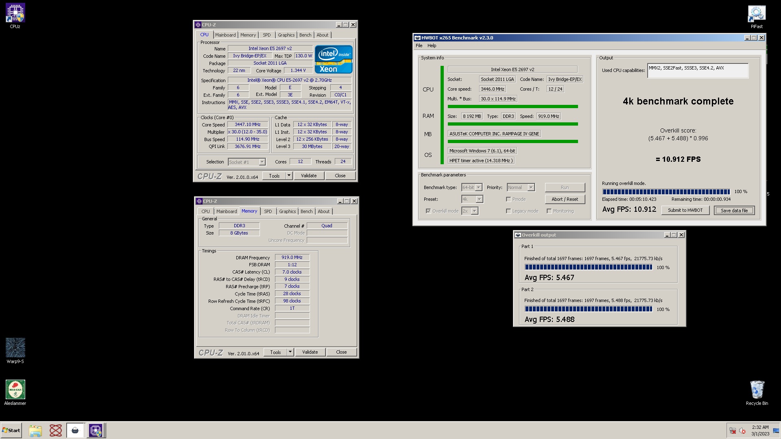781x439 pixels.
Task: Click the show desktop tray icon
Action: [x=776, y=430]
